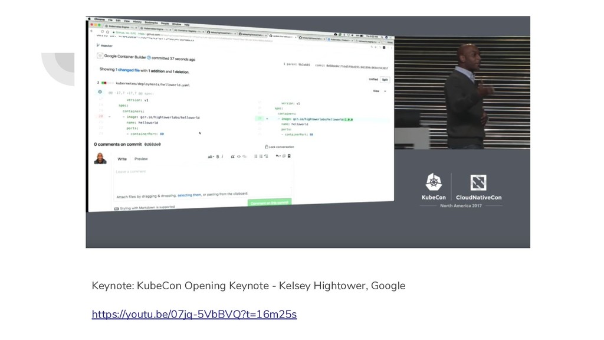The image size is (604, 340).
Task: Click Google Container Builder author name
Action: pyautogui.click(x=125, y=57)
